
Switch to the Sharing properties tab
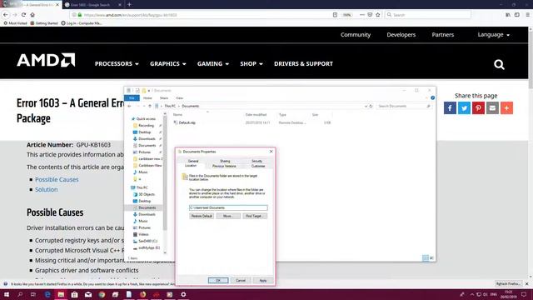(225, 161)
